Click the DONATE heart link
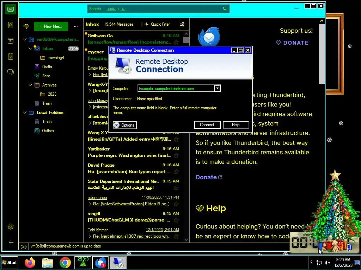Image resolution: width=361 pixels, height=270 pixels. (x=292, y=43)
